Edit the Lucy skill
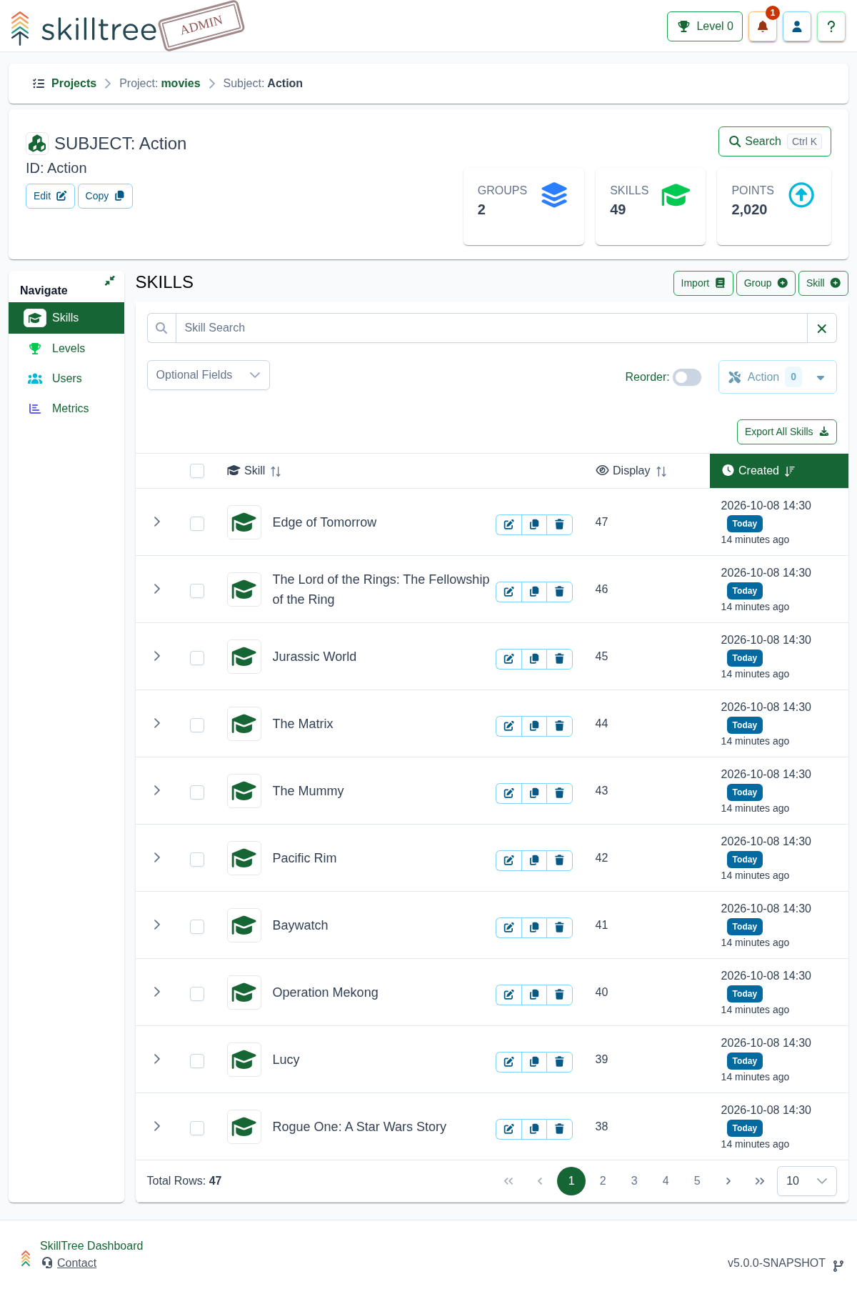This screenshot has height=1289, width=857. (508, 1062)
